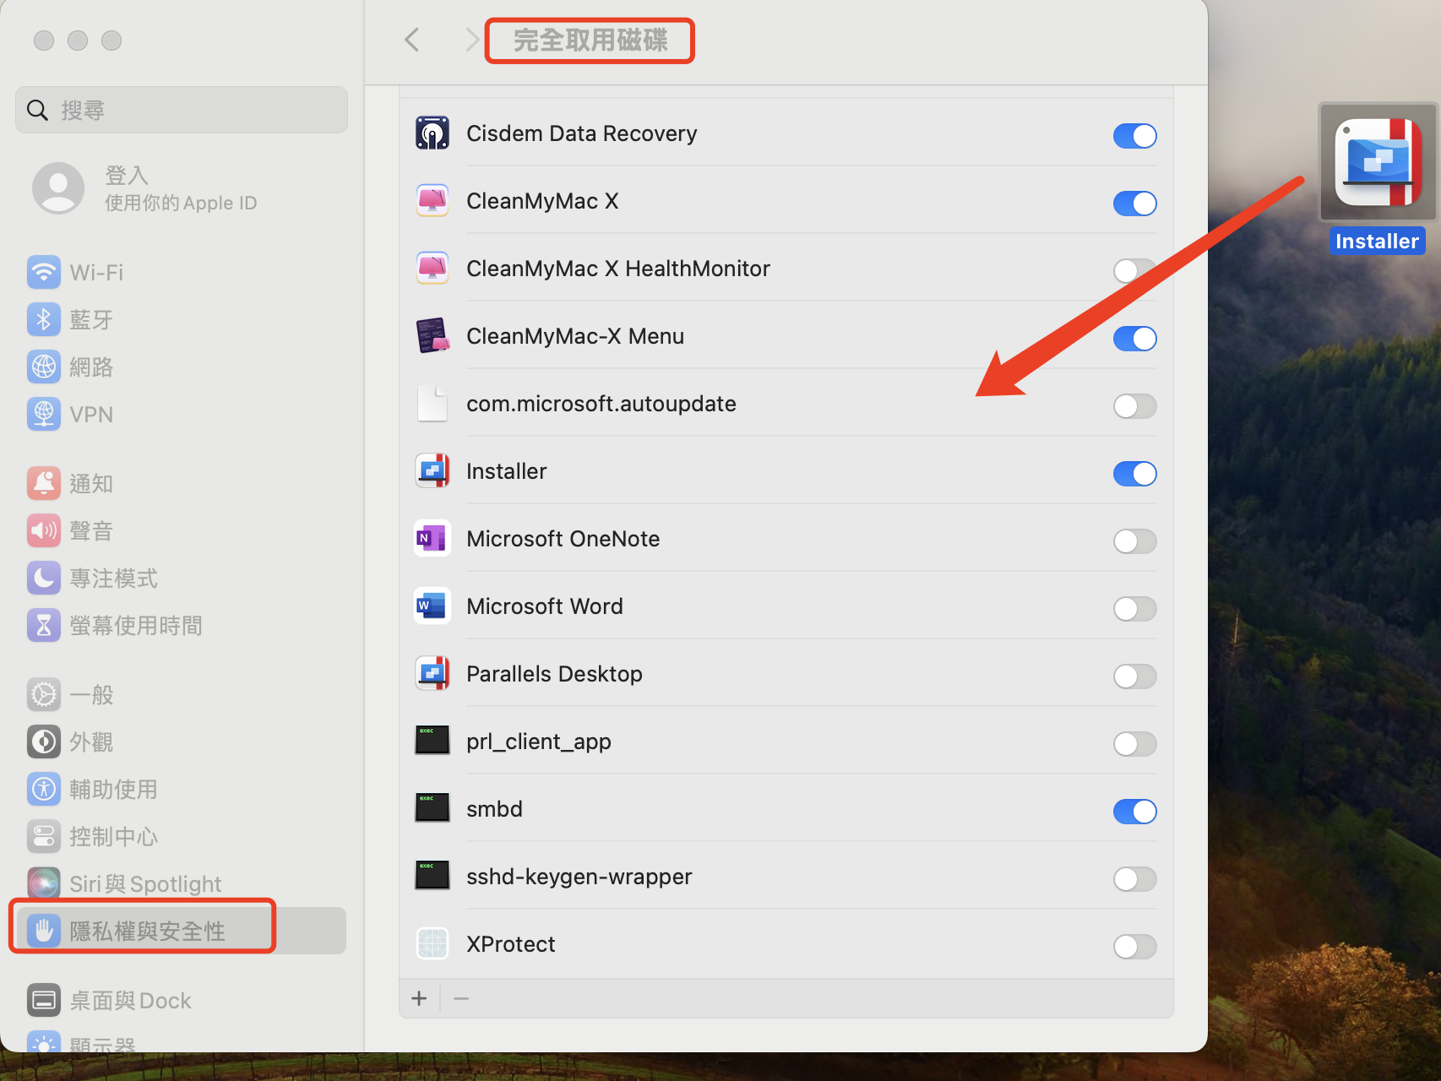Click the CleanMyMac-X Menu app icon

(432, 336)
